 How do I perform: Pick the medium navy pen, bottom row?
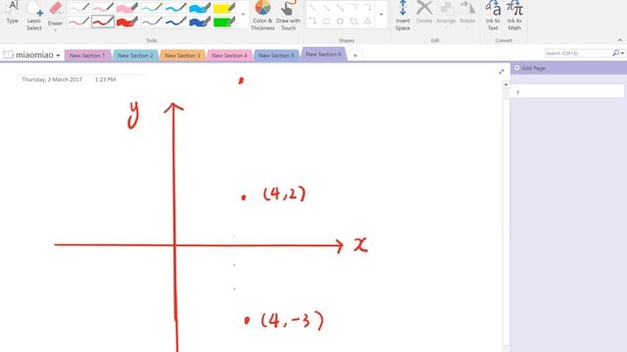click(x=175, y=22)
